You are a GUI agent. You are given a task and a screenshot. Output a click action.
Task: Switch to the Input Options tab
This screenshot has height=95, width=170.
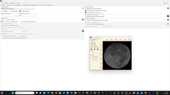10,5
